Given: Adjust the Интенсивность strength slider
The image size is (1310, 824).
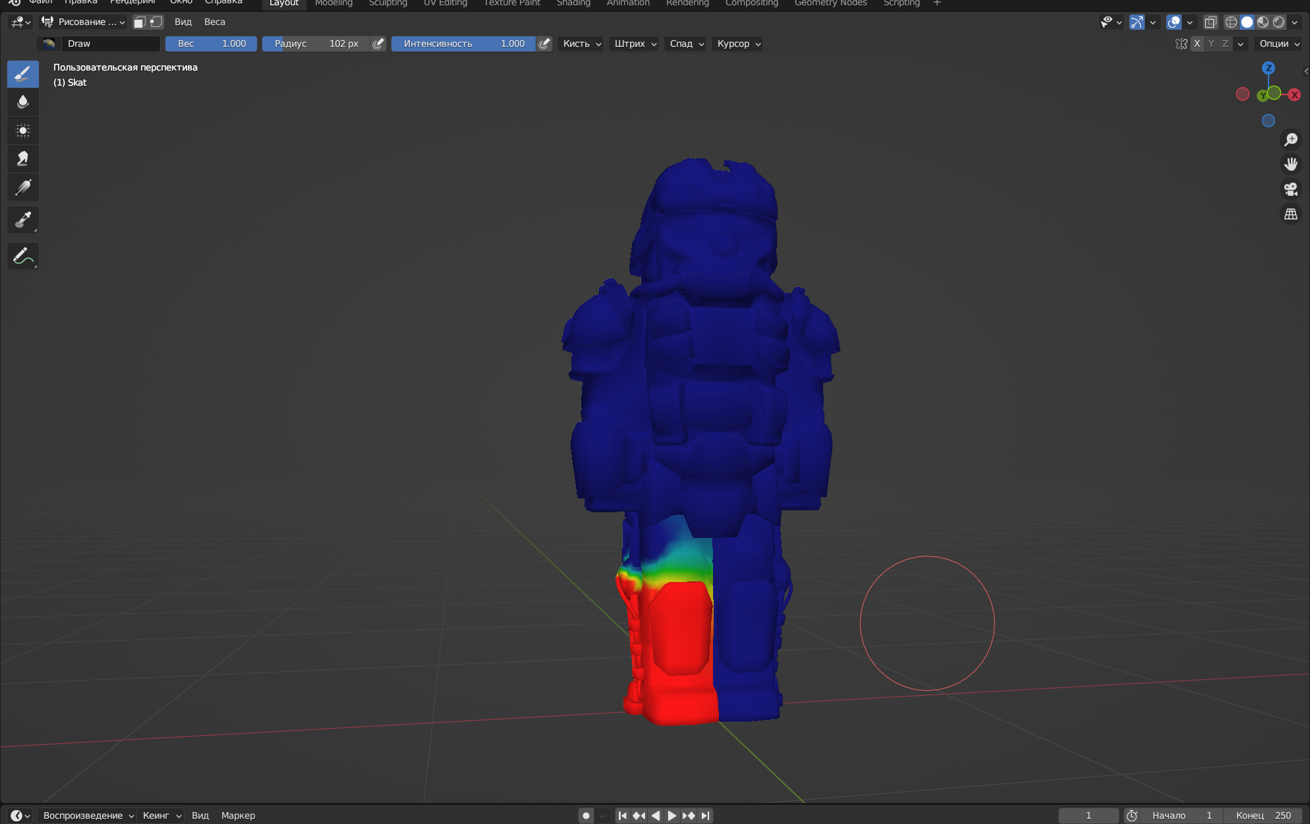Looking at the screenshot, I should [x=463, y=44].
